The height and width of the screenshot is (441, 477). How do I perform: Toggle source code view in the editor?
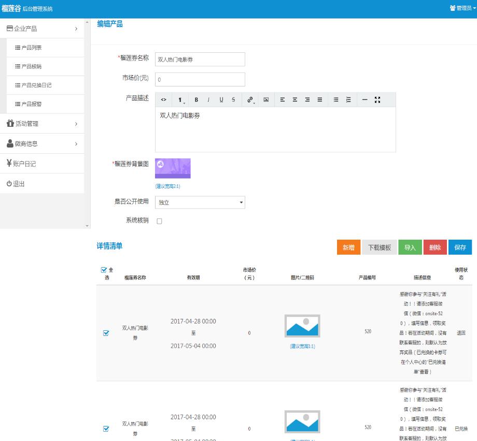pyautogui.click(x=164, y=99)
